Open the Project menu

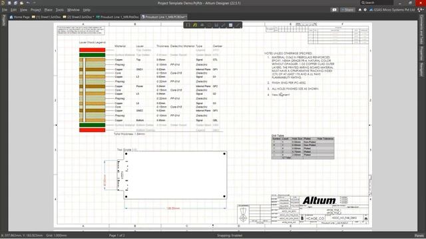pyautogui.click(x=35, y=10)
